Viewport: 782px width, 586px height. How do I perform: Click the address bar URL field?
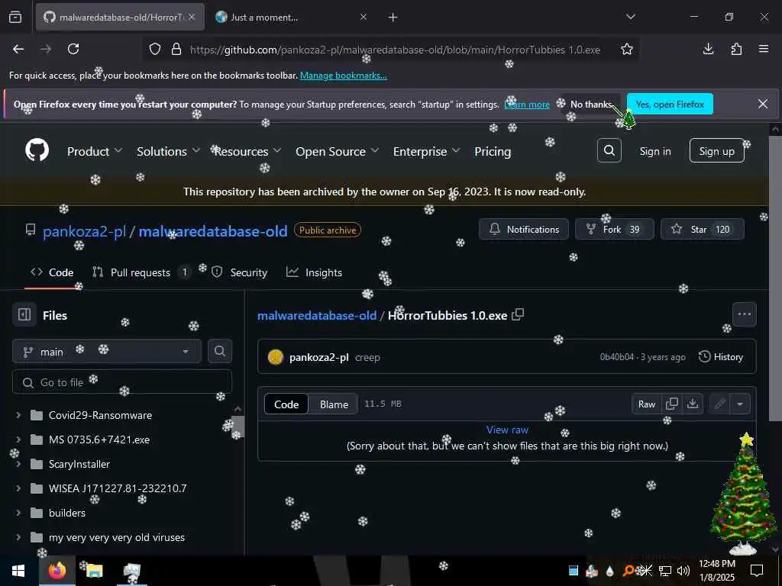point(395,50)
